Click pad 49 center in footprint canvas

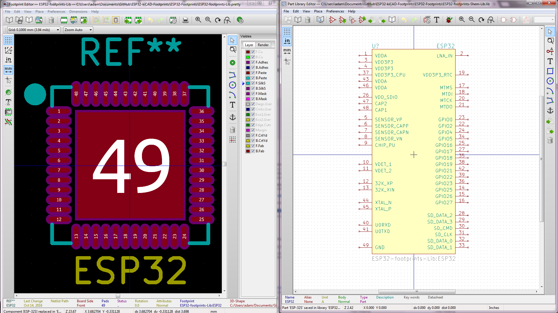pyautogui.click(x=130, y=165)
